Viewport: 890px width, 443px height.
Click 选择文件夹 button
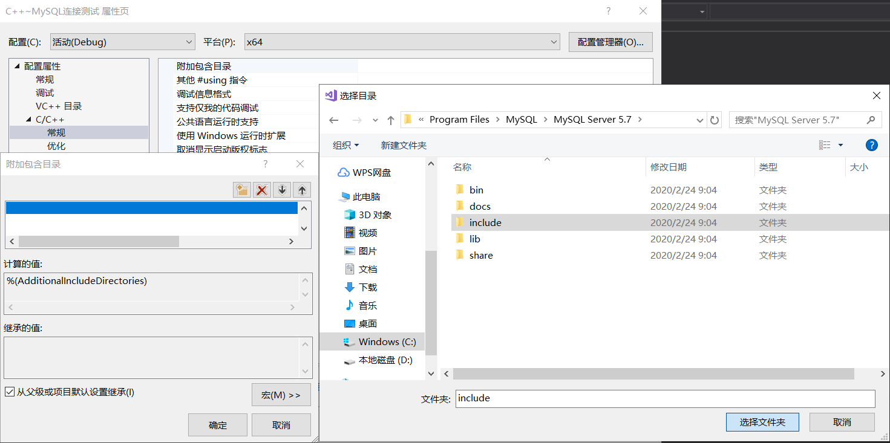point(762,422)
